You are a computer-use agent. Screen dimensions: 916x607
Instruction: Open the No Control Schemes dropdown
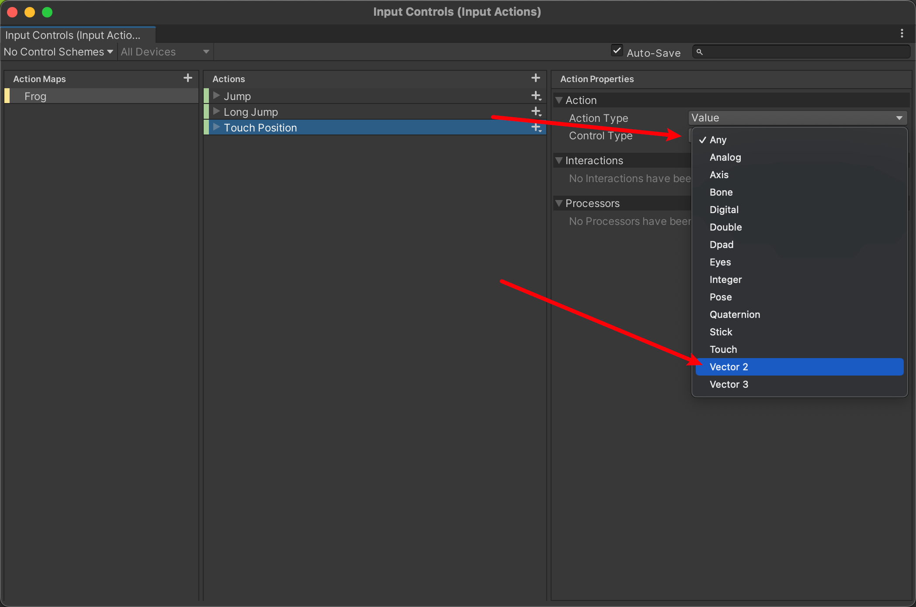point(59,52)
